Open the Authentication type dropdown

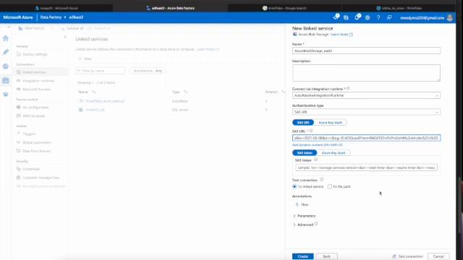pyautogui.click(x=366, y=112)
